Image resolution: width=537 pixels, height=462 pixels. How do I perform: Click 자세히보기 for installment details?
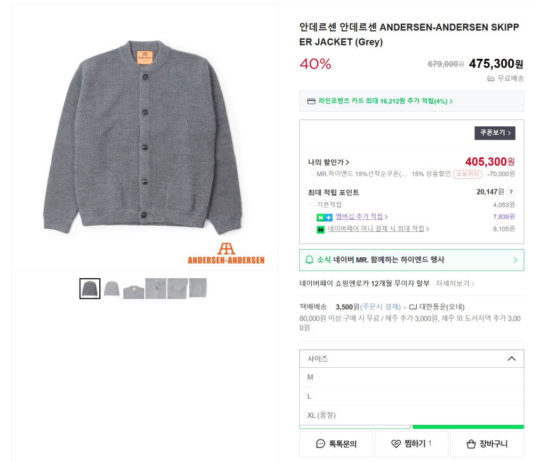pyautogui.click(x=455, y=283)
